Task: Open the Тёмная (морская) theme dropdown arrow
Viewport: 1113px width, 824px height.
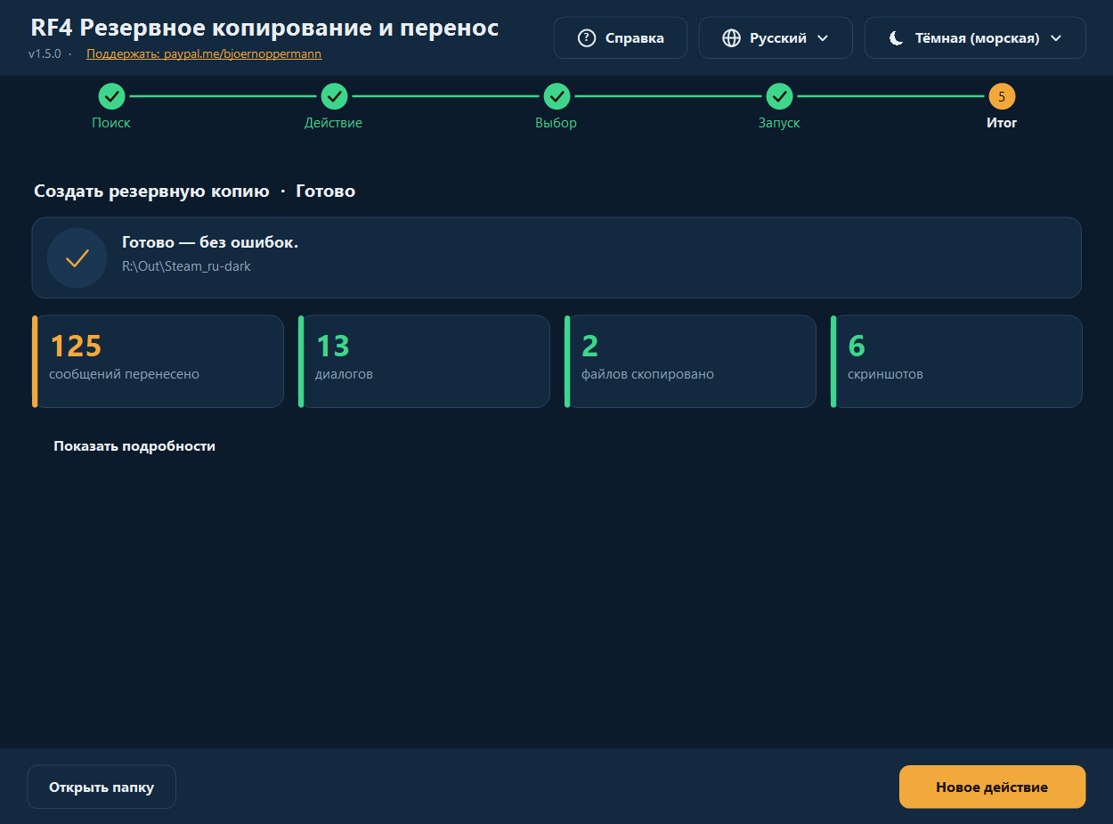Action: point(1056,38)
